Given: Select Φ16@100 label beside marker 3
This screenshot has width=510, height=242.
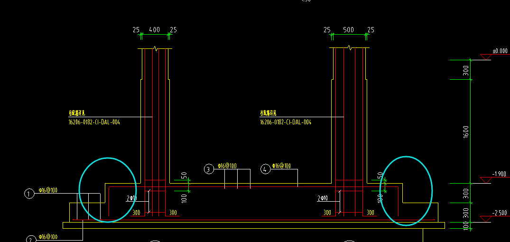Looking at the screenshot, I should [227, 166].
